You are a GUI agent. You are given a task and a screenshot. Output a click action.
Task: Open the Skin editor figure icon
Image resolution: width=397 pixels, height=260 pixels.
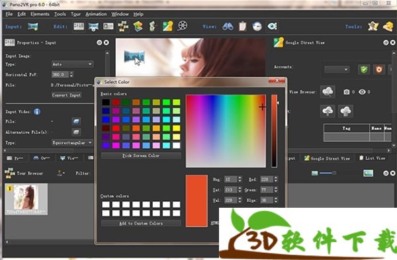153,26
